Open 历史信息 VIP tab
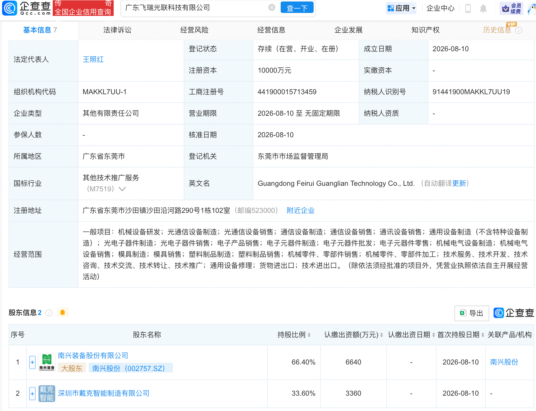536x411 pixels. coord(497,30)
